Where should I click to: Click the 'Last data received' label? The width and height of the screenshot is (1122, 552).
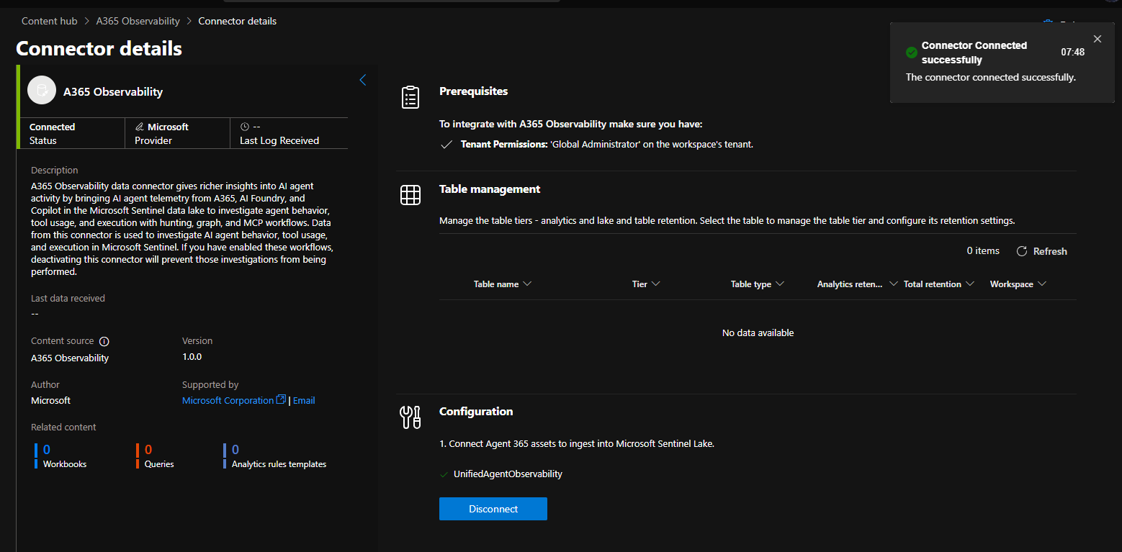(68, 298)
